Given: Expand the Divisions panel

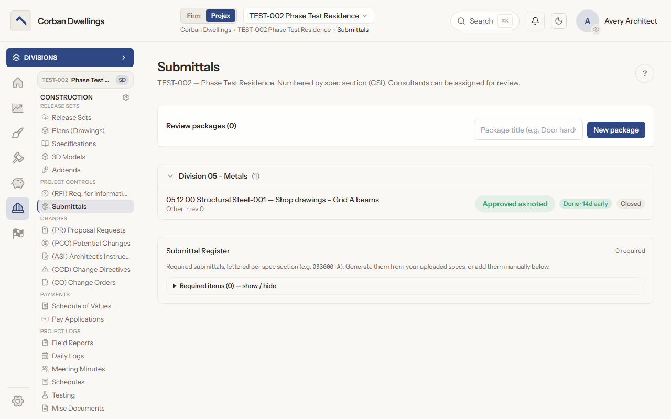Looking at the screenshot, I should [x=70, y=58].
